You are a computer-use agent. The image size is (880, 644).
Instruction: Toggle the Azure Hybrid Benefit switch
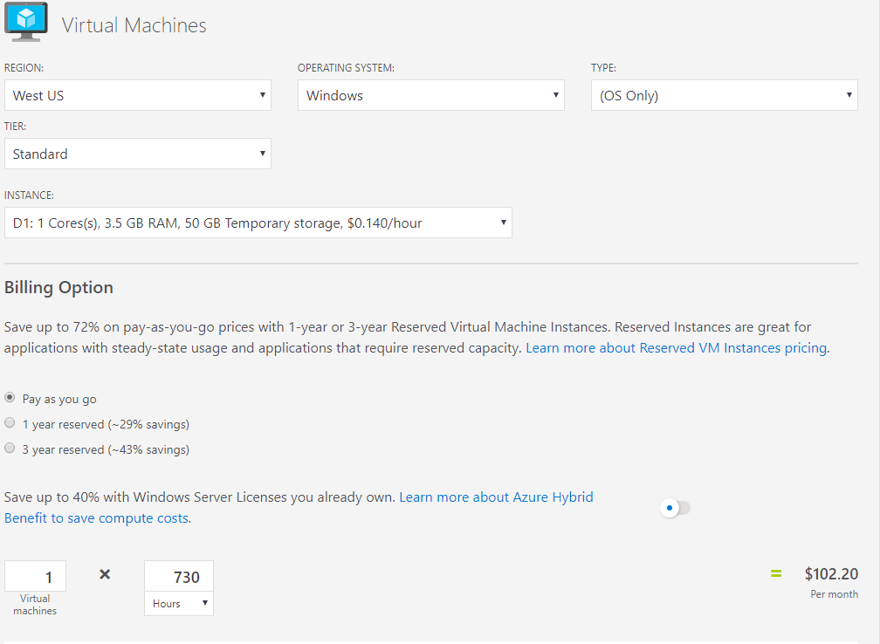pyautogui.click(x=675, y=508)
